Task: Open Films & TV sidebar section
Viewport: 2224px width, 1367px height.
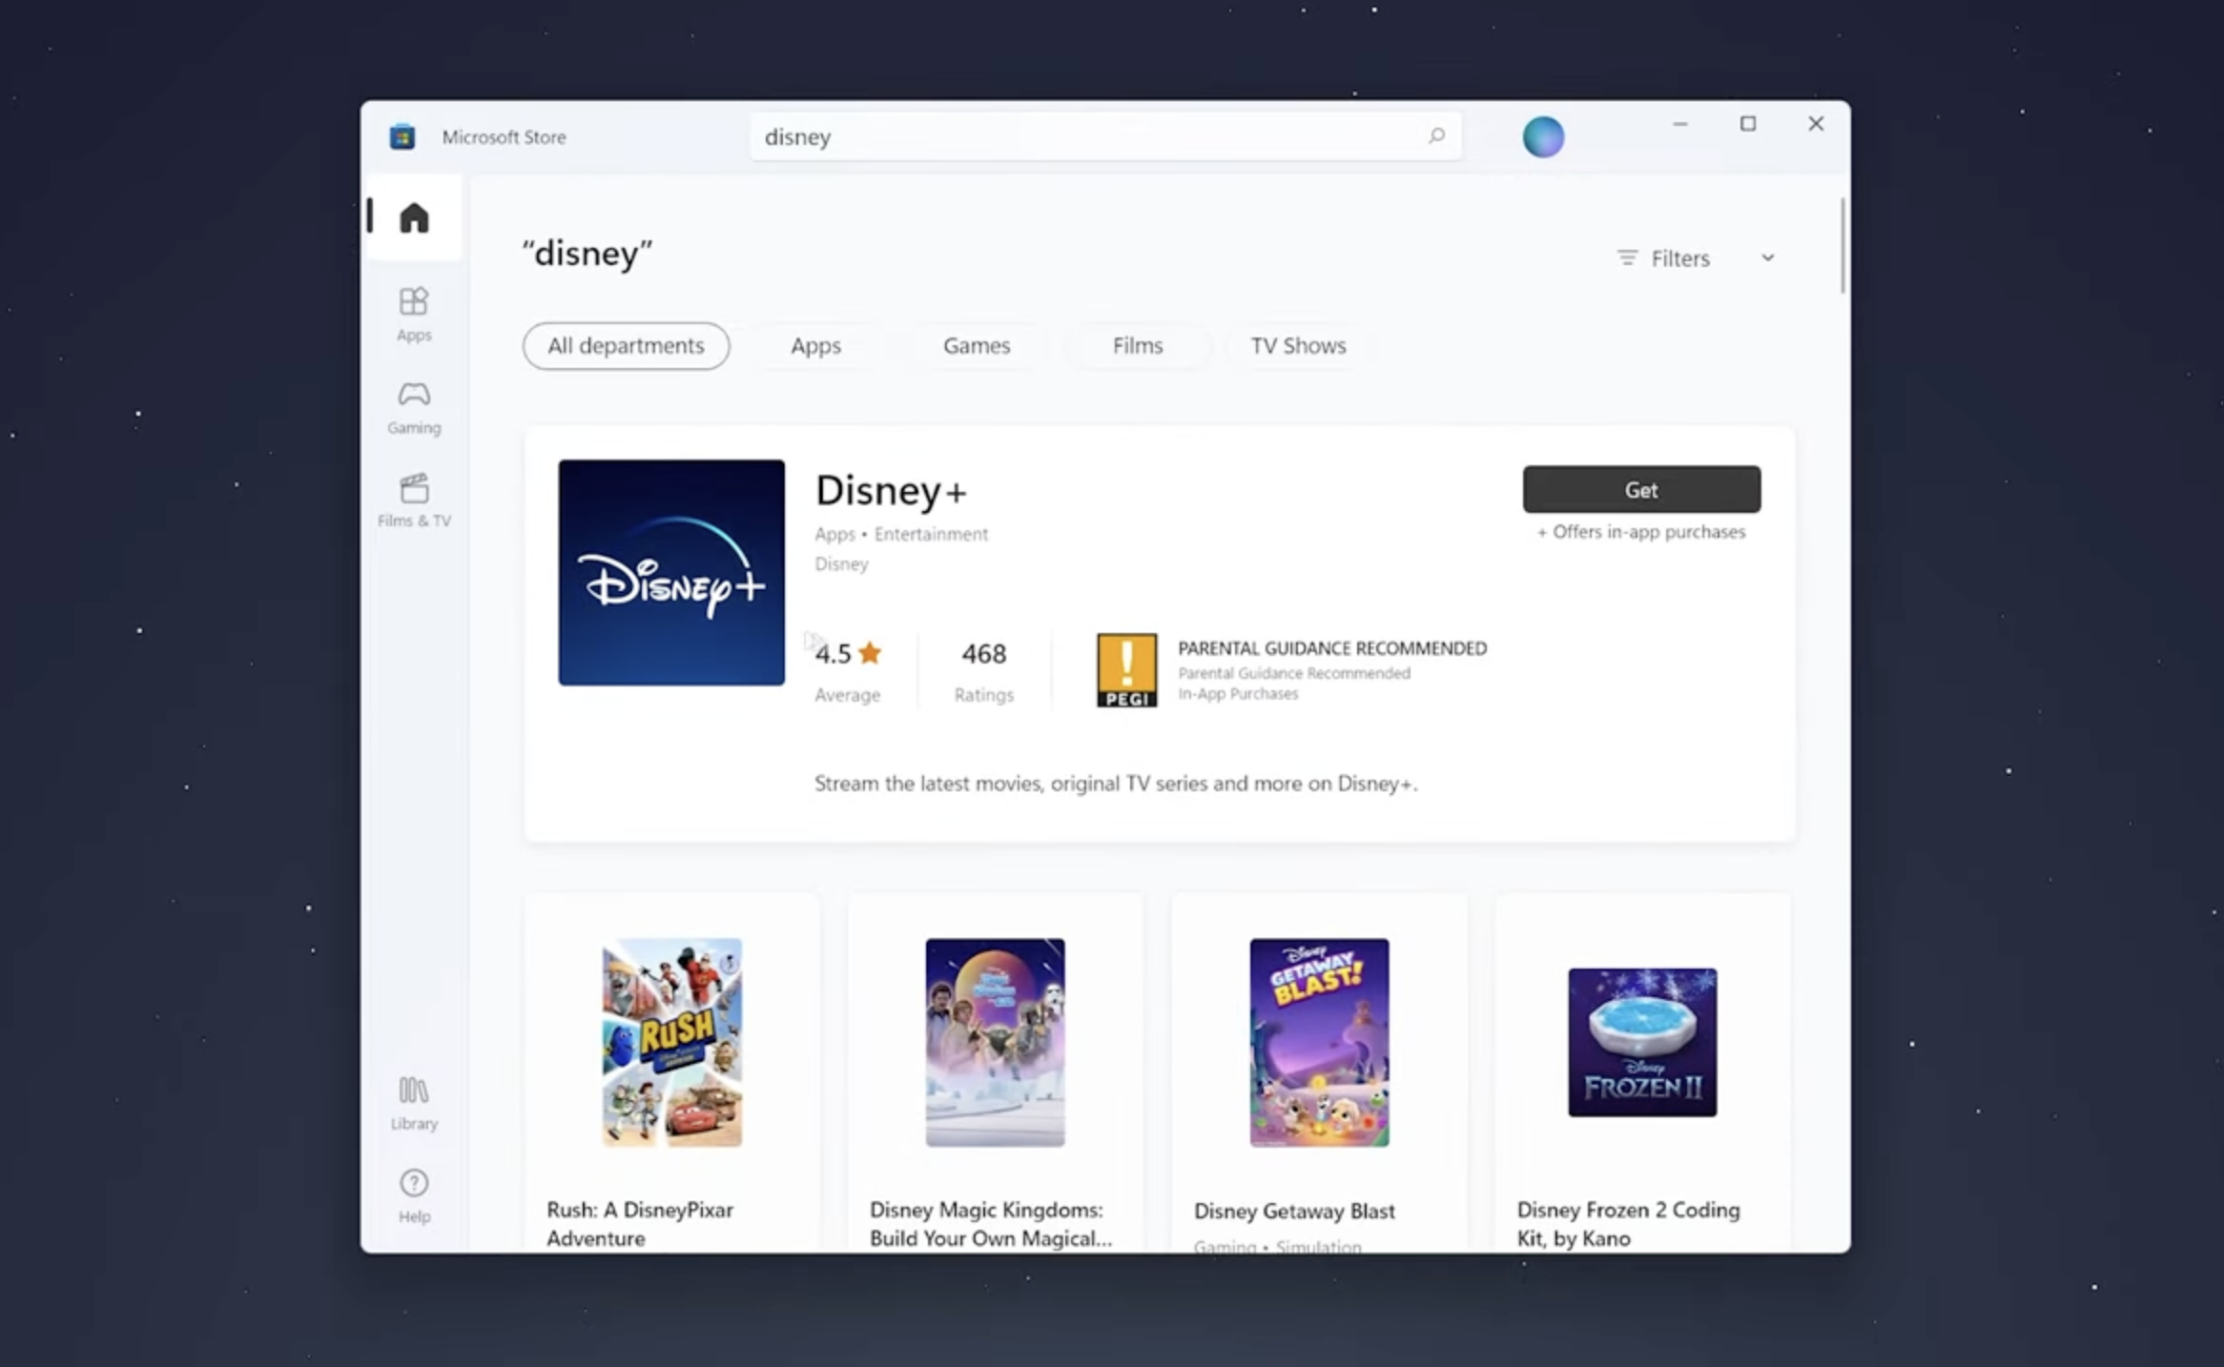Action: pyautogui.click(x=414, y=500)
